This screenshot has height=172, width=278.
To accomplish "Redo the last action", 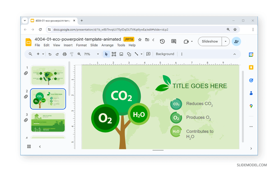I will click(57, 54).
